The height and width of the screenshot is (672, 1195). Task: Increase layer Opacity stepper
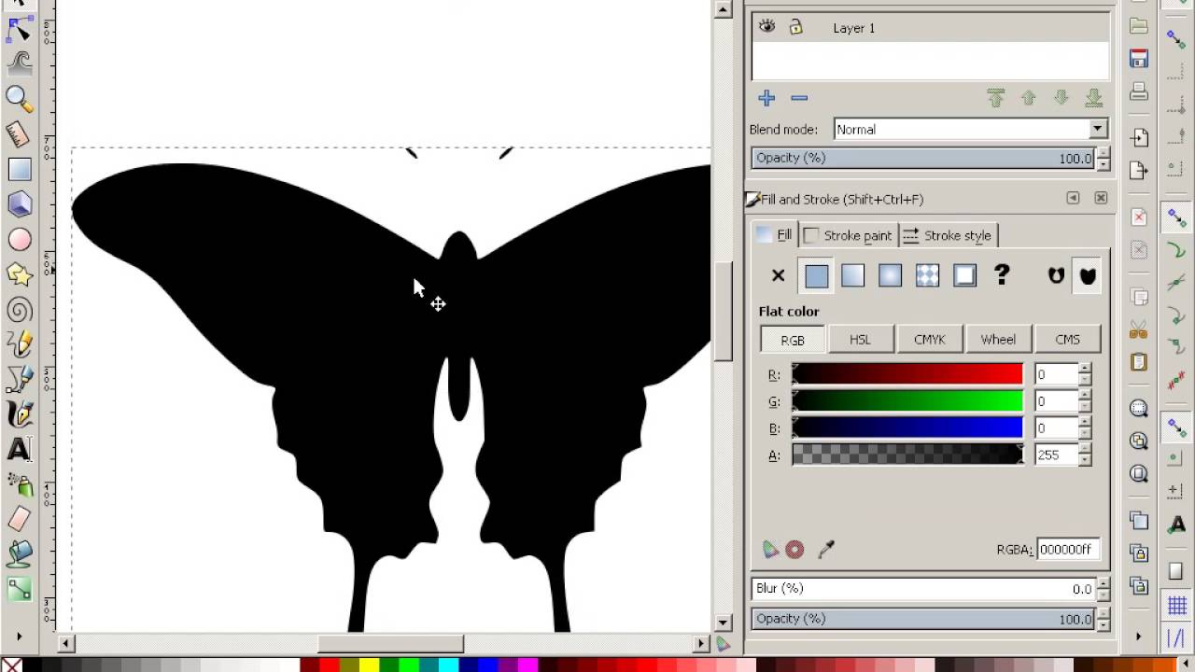point(1104,153)
